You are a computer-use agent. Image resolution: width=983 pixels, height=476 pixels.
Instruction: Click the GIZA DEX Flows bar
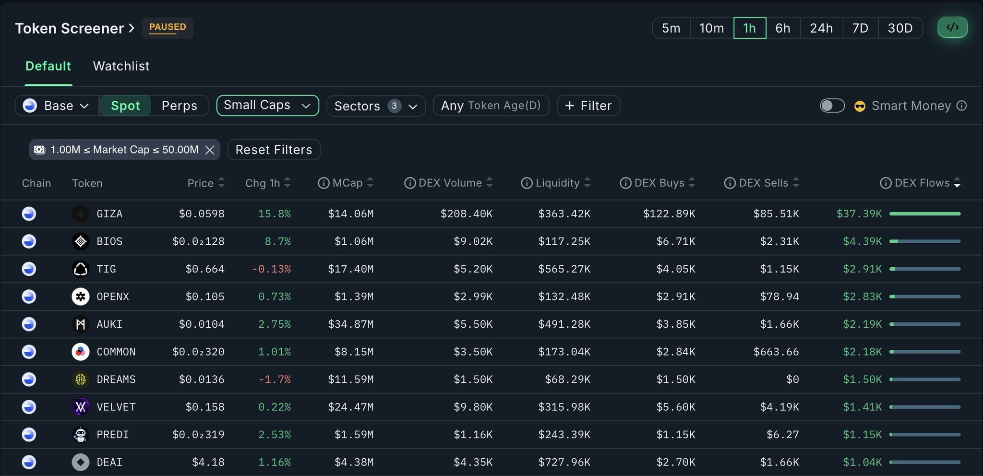[924, 214]
